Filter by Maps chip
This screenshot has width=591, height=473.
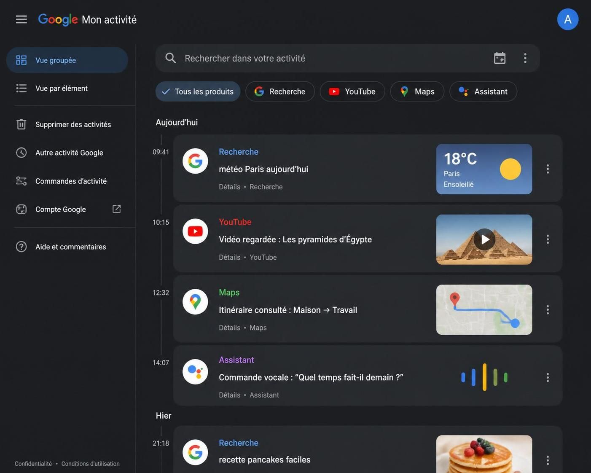point(417,91)
